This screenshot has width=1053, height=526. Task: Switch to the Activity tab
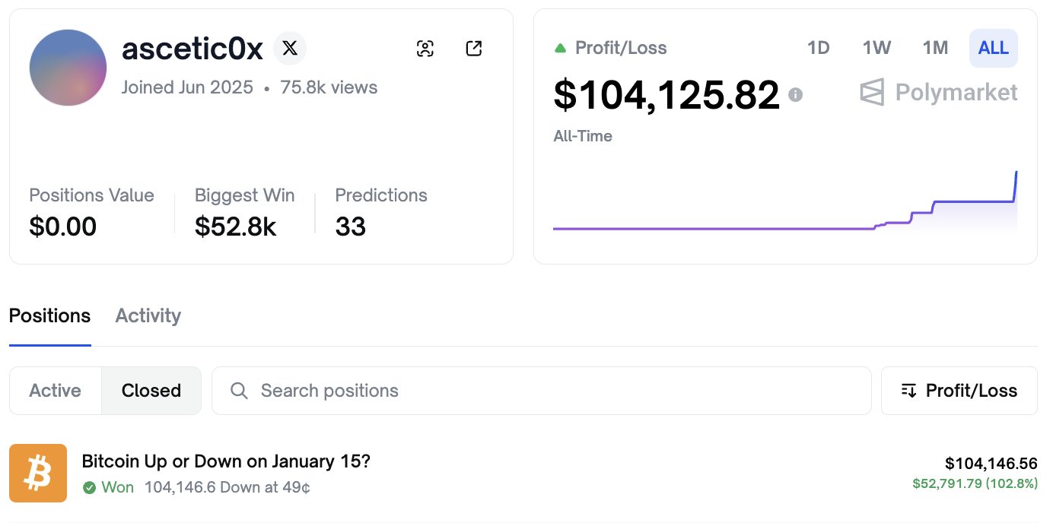pos(148,316)
